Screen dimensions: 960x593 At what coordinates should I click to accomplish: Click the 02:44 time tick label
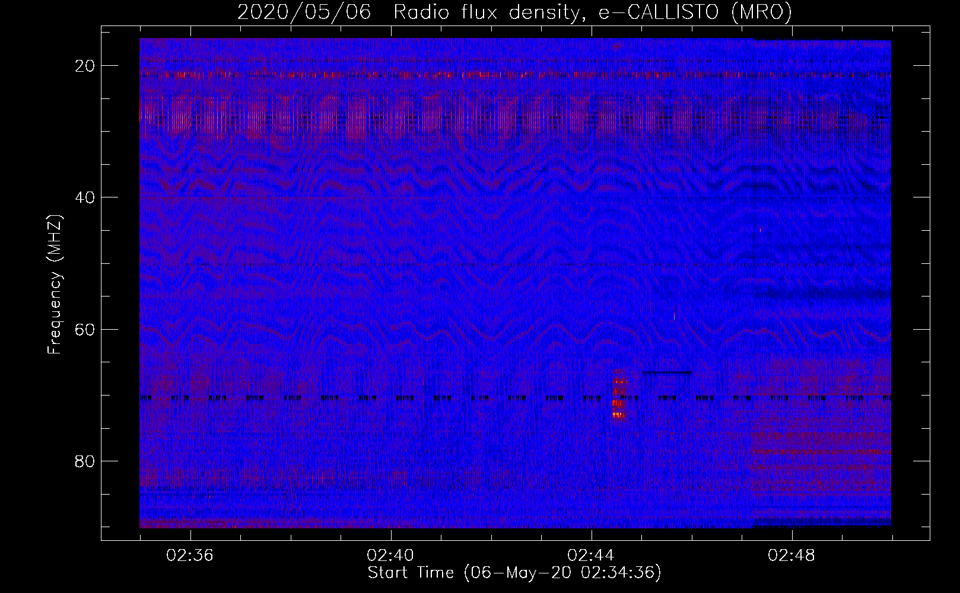tap(591, 556)
